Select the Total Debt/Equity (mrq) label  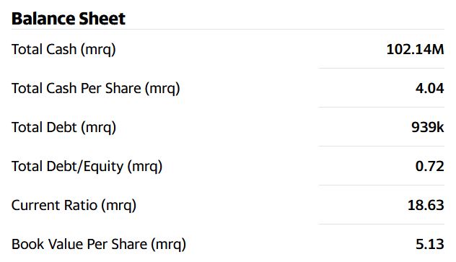point(87,166)
